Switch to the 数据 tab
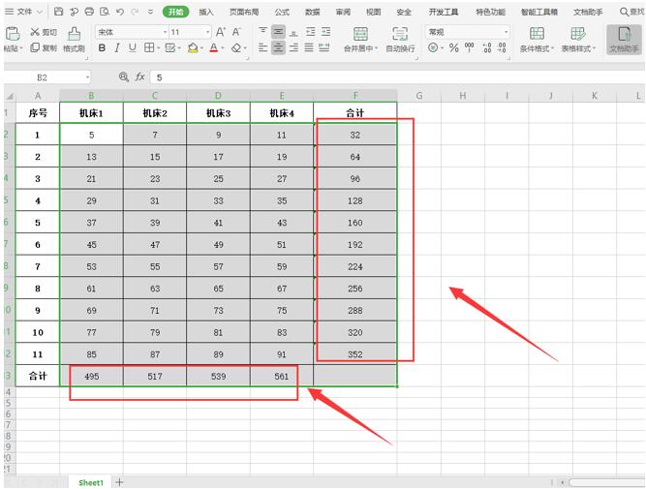The image size is (646, 489). coord(312,12)
